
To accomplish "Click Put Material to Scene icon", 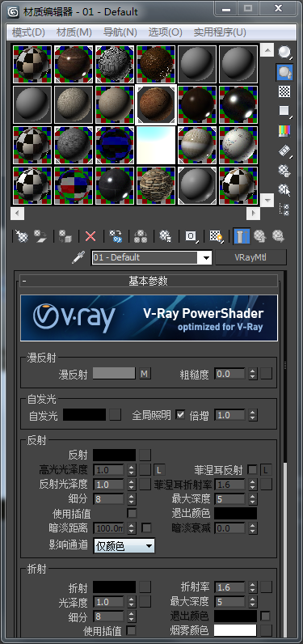I will tap(40, 236).
